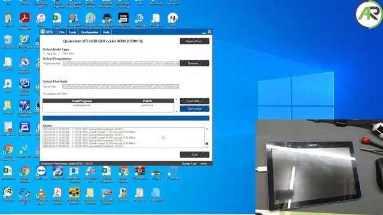Open the File menu in QFIL

click(62, 32)
